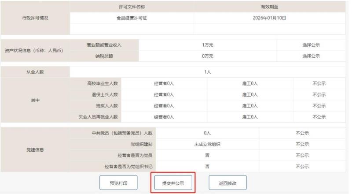Click 不公示 in 经营者是否为党员 row
The width and height of the screenshot is (352, 194).
pos(302,155)
